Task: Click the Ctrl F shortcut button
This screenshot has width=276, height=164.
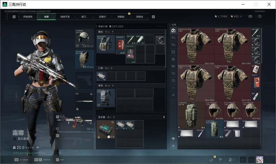Action: [42, 160]
